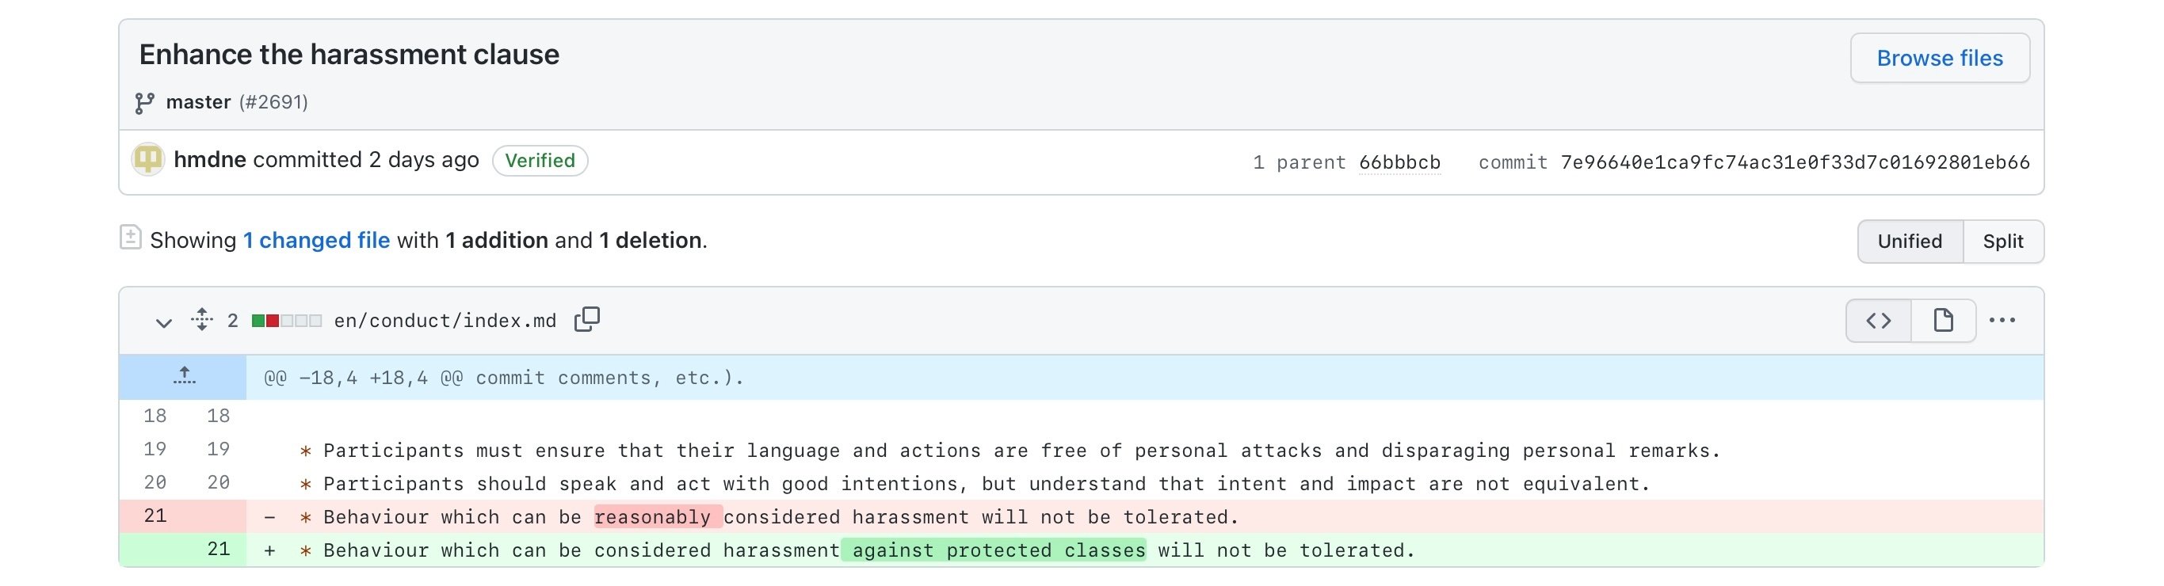Open the file options ellipsis menu
This screenshot has width=2164, height=586.
point(2002,321)
